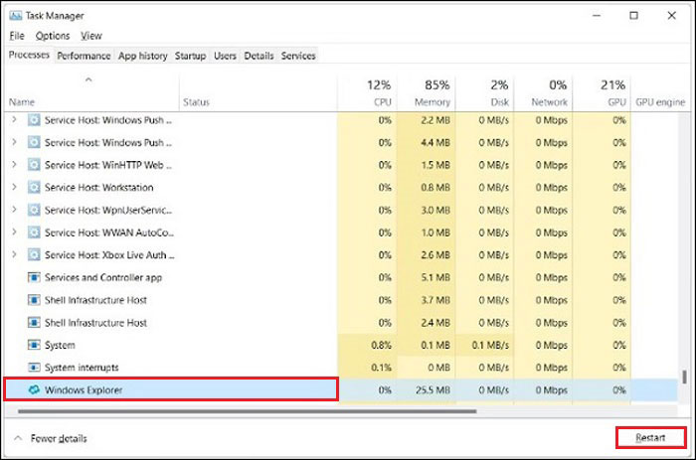This screenshot has width=696, height=460.
Task: Open the File menu
Action: click(x=17, y=36)
